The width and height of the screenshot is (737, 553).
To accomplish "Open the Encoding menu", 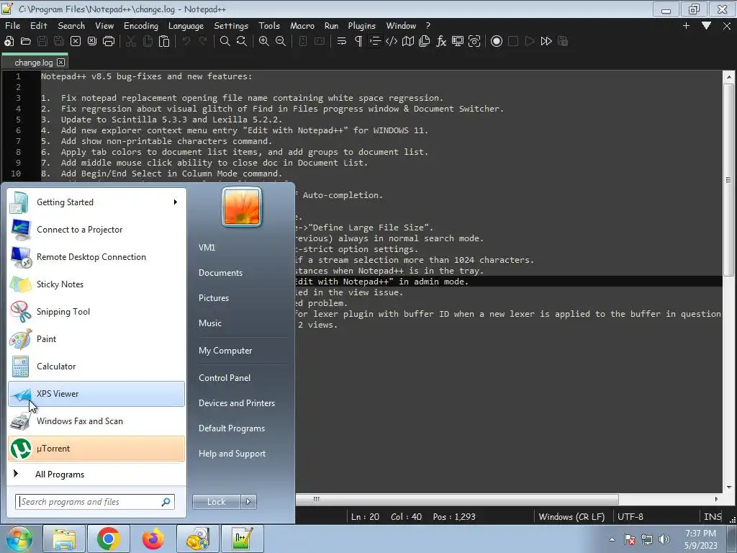I will pos(141,26).
